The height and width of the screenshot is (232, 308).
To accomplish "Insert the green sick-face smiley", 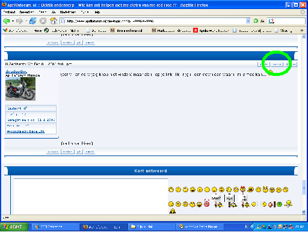I will click(x=279, y=204).
